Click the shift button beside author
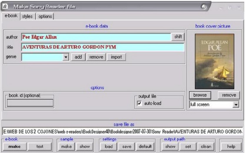This screenshot has height=153, width=245. (x=178, y=37)
